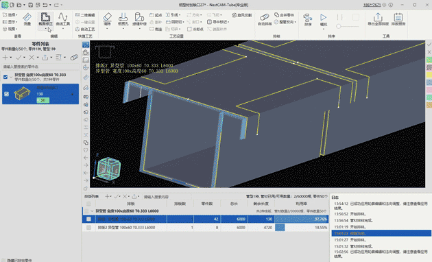Select the 排版2 异型管 row in nesting table
Screen dimensions: 432x262
[x=205, y=228]
